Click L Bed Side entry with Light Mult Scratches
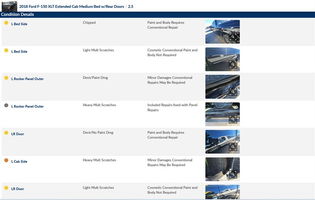The width and height of the screenshot is (315, 200). coord(19,51)
